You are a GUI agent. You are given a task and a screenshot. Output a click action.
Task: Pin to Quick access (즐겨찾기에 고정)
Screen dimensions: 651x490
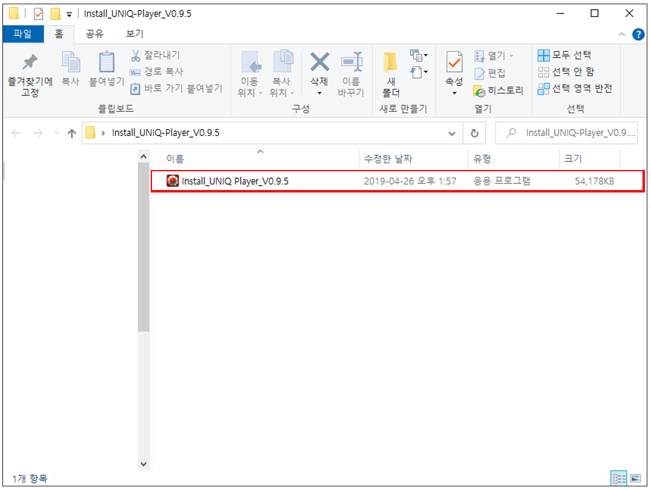coord(30,75)
